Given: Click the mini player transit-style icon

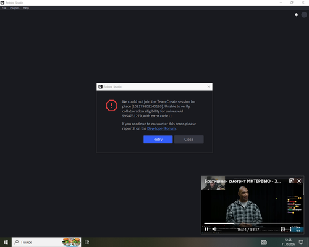Looking at the screenshot, I should (x=283, y=229).
